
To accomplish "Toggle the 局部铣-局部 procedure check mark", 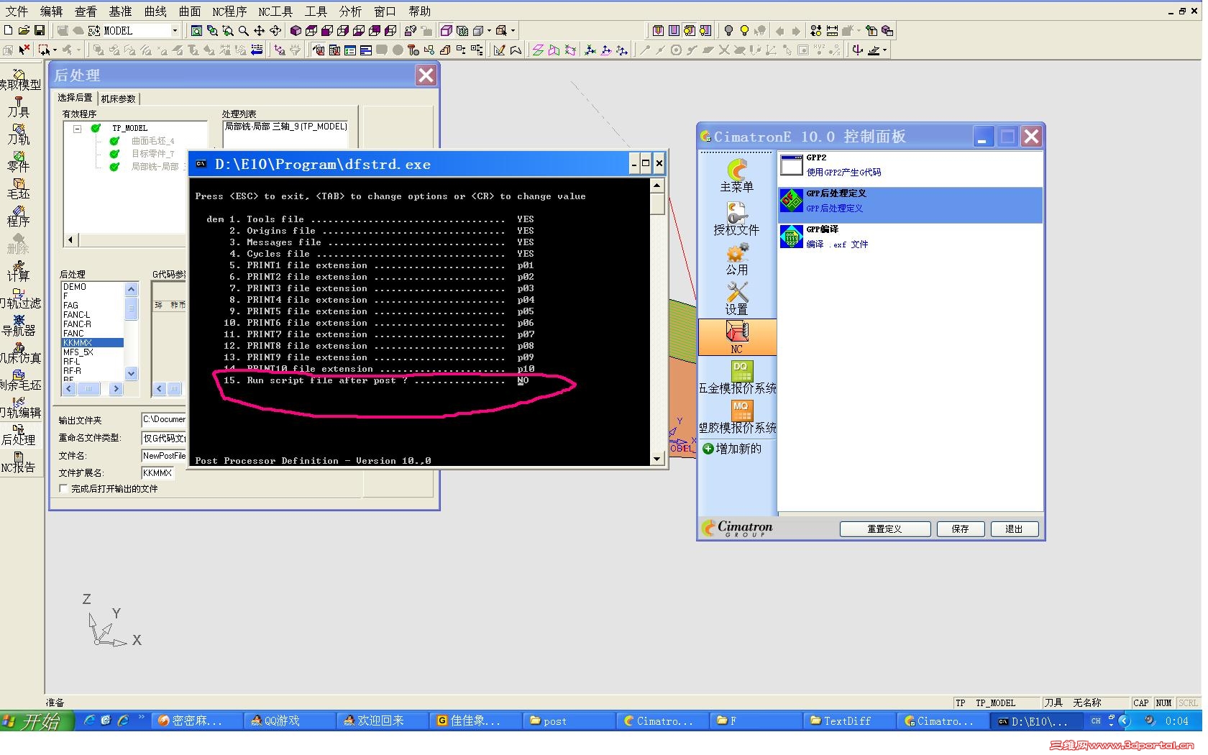I will click(114, 167).
